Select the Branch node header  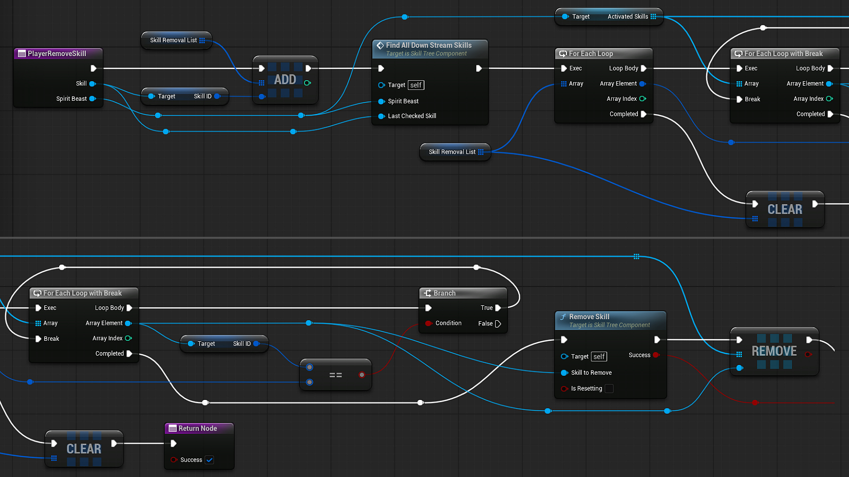click(463, 293)
